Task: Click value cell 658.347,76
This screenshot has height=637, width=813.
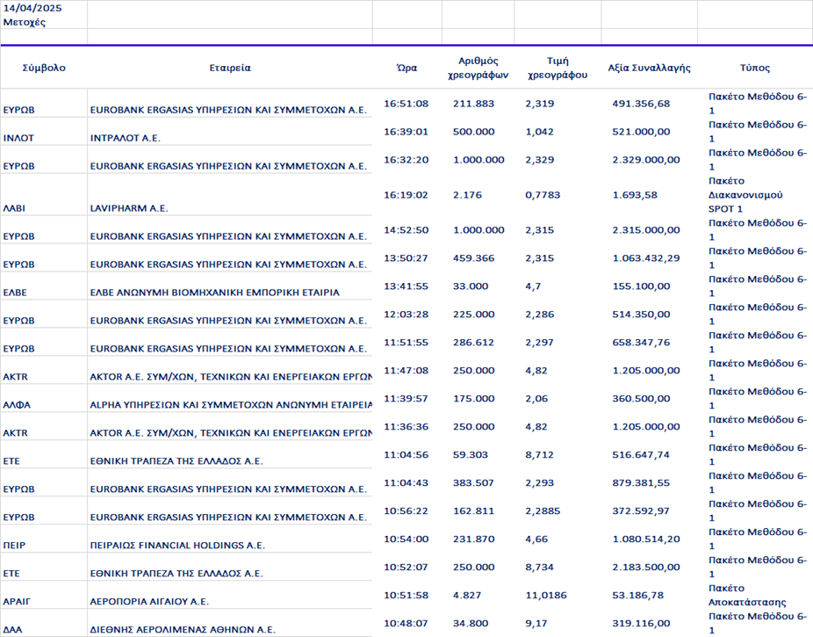Action: point(641,343)
